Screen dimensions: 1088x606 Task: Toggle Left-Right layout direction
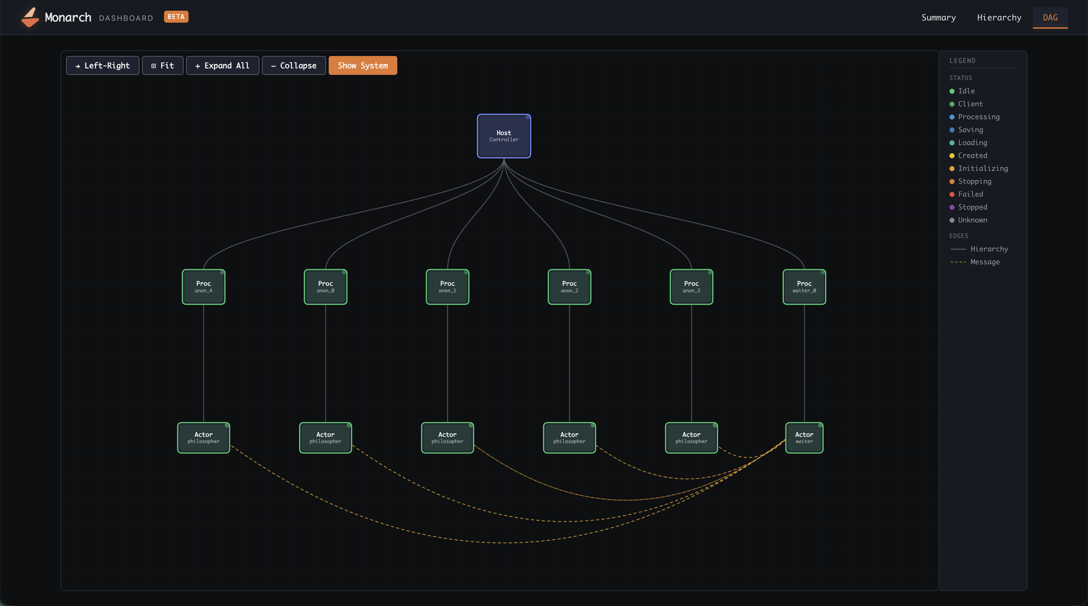[103, 65]
